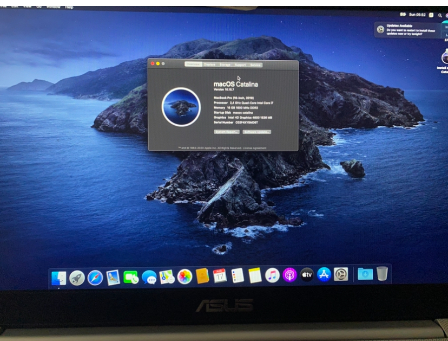Launch Launchpad rocket icon in dock
Image resolution: width=448 pixels, height=341 pixels.
point(77,278)
